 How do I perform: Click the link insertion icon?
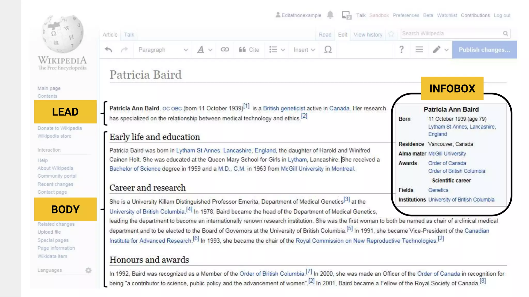point(225,49)
